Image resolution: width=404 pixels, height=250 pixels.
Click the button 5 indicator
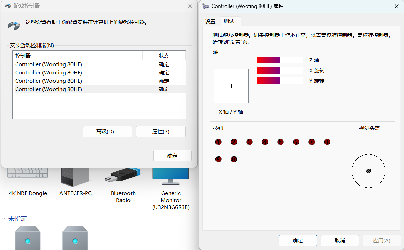(280, 142)
